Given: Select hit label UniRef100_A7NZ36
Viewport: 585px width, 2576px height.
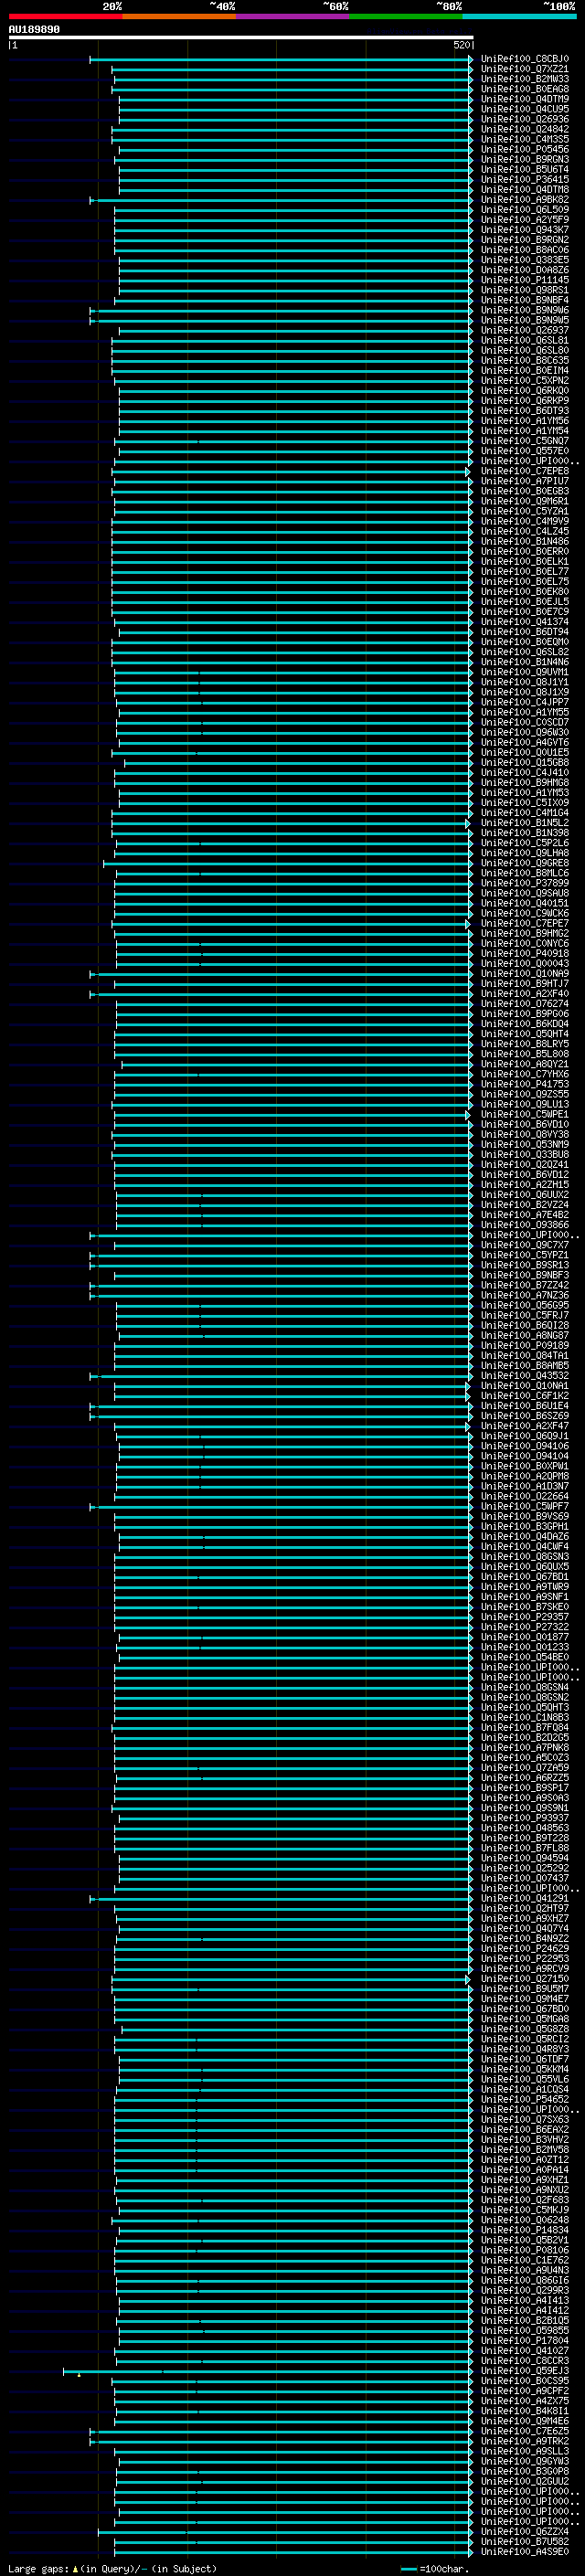Looking at the screenshot, I should point(525,1296).
